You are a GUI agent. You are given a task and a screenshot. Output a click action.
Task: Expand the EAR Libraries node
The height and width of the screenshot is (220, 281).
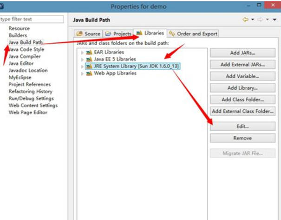coord(83,53)
